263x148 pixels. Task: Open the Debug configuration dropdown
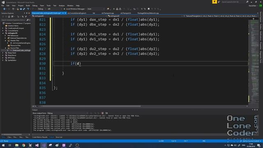42,9
